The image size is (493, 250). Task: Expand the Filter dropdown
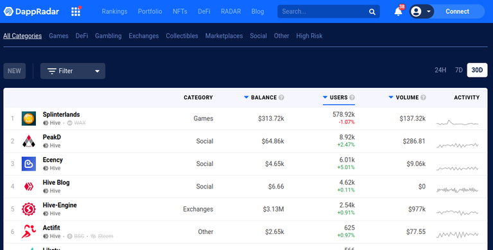[x=73, y=71]
